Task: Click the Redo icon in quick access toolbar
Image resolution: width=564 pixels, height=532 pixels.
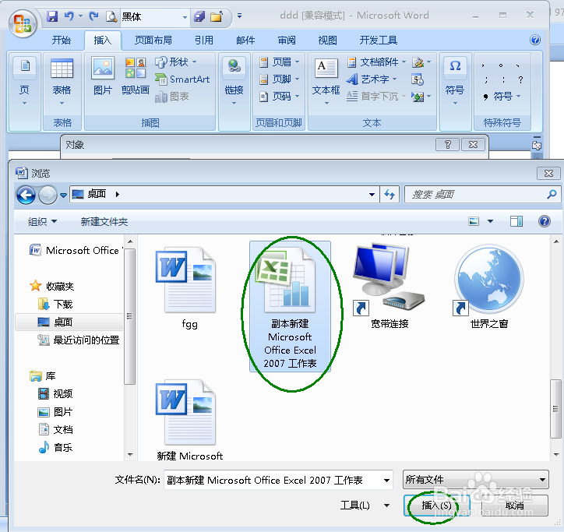Action: (94, 16)
